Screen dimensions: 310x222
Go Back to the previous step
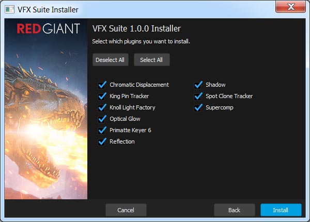[x=234, y=210]
